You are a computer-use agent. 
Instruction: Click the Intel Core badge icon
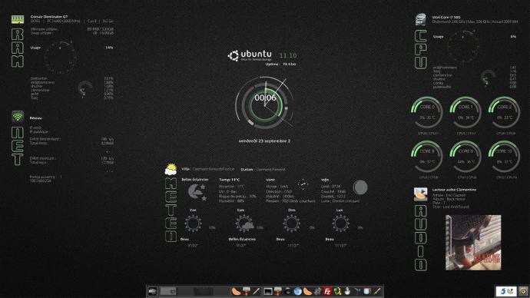(421, 19)
